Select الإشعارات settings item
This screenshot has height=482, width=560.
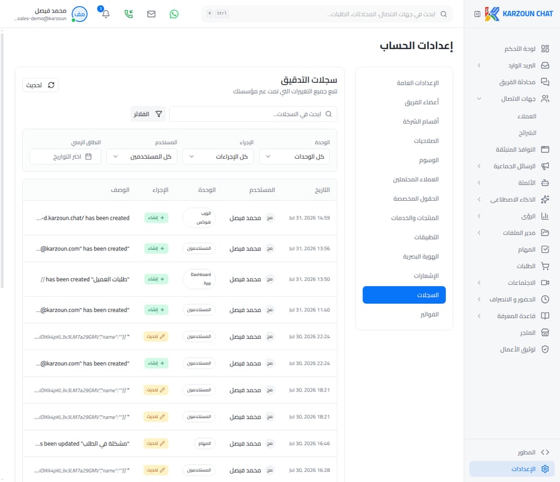pyautogui.click(x=404, y=276)
